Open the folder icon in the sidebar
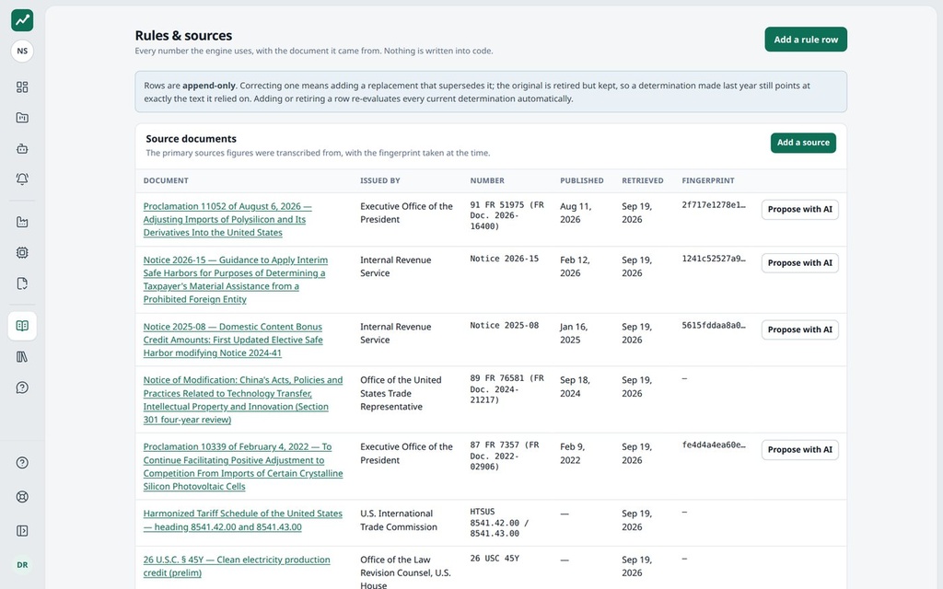The height and width of the screenshot is (589, 943). (x=22, y=118)
